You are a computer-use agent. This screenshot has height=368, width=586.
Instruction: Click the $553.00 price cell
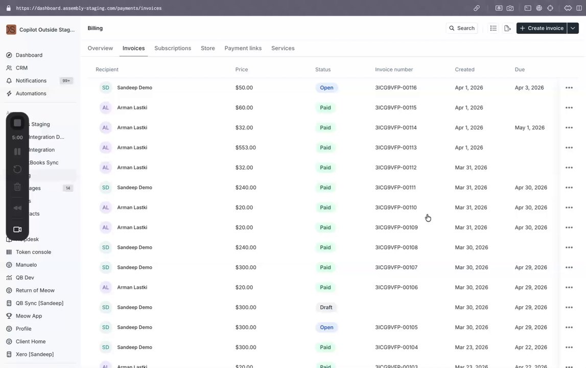point(246,148)
